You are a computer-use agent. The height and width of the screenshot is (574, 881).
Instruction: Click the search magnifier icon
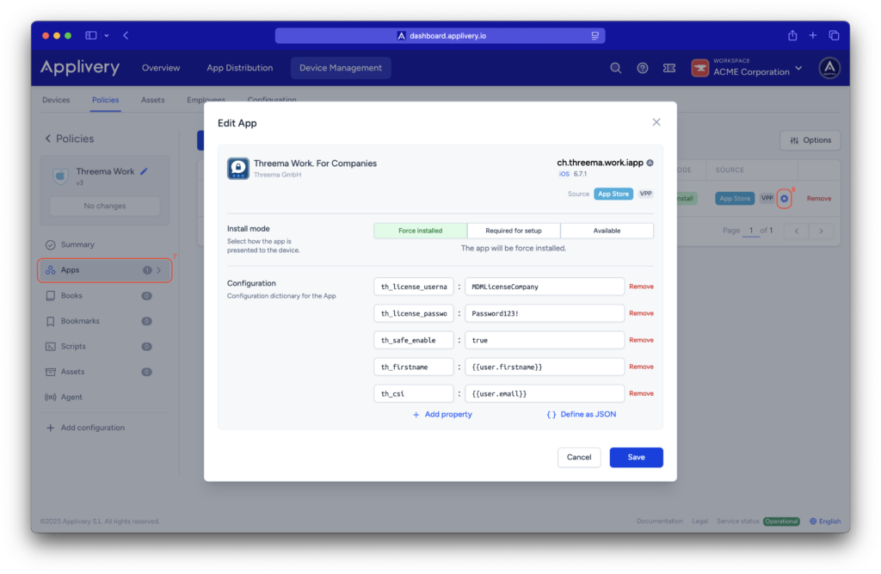616,68
